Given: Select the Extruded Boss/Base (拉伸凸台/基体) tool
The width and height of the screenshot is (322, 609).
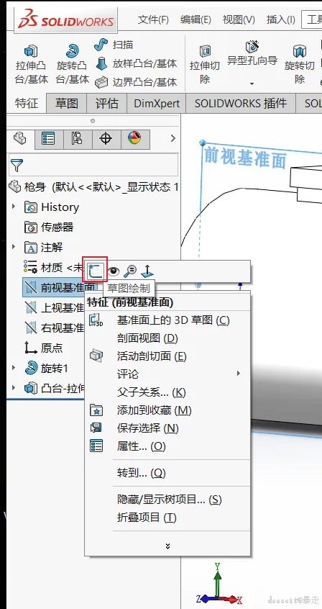Looking at the screenshot, I should click(x=32, y=65).
